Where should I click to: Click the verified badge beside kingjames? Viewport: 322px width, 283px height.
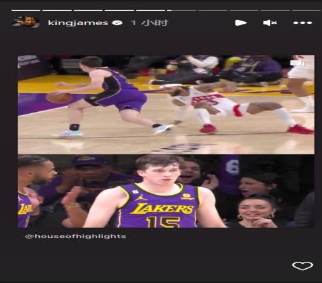click(x=117, y=23)
